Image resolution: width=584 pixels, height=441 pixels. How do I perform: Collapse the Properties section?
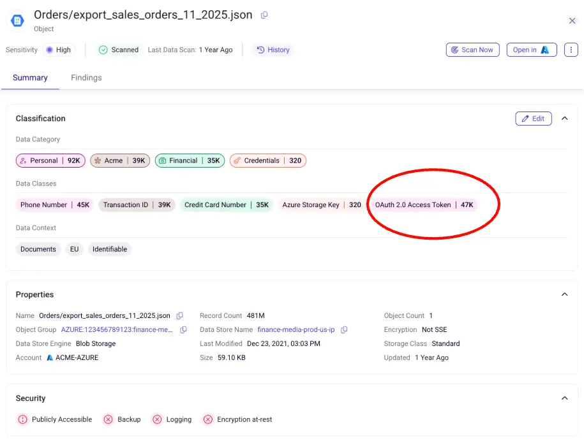point(565,294)
